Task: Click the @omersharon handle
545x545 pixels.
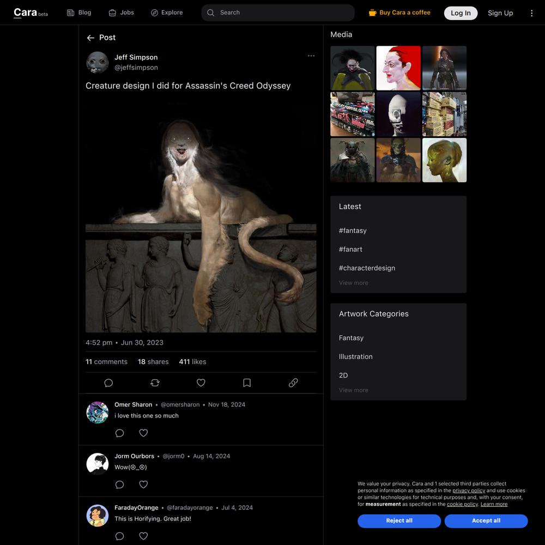Action: [x=180, y=404]
